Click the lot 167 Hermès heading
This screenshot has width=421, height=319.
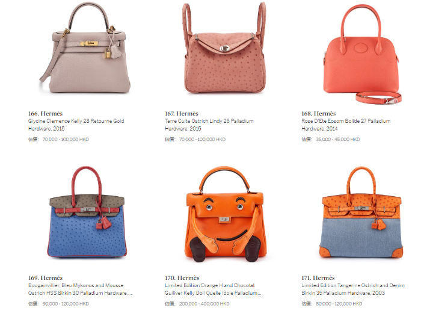pos(182,113)
